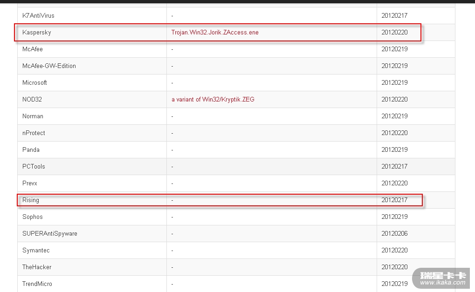Viewport: 475px width, 292px height.
Task: Select the 20120219 date in Panda row
Action: pos(394,150)
